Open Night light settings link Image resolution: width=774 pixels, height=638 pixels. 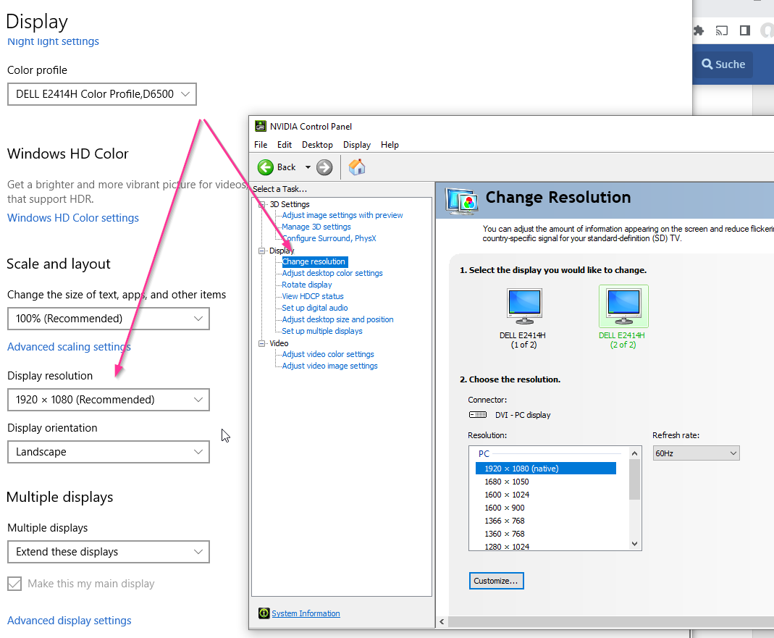point(53,41)
